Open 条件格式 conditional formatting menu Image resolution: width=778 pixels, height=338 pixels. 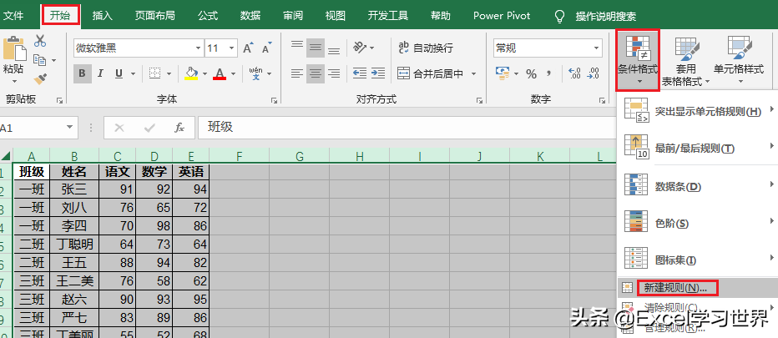click(x=638, y=60)
